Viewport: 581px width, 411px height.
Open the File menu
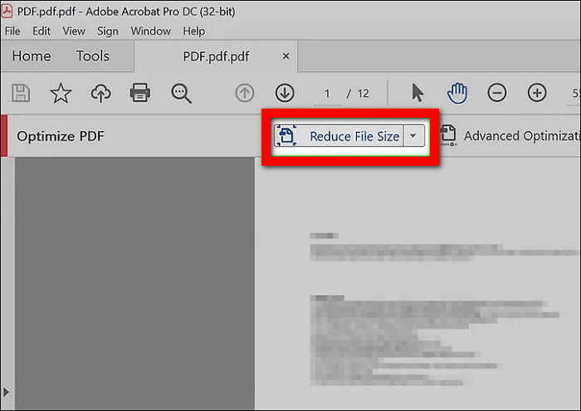click(x=12, y=31)
